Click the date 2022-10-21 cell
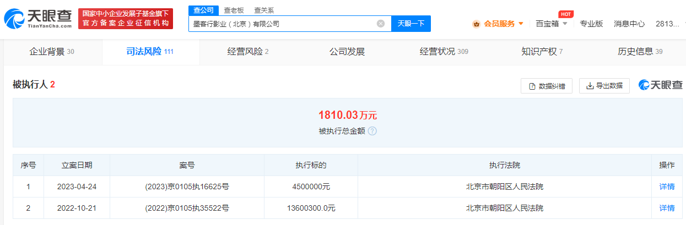The height and width of the screenshot is (225, 686). (77, 208)
